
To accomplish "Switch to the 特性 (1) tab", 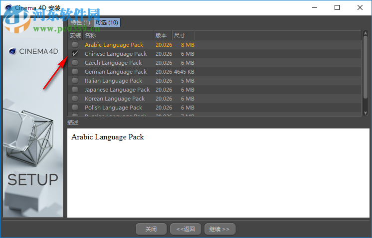I will [x=80, y=23].
